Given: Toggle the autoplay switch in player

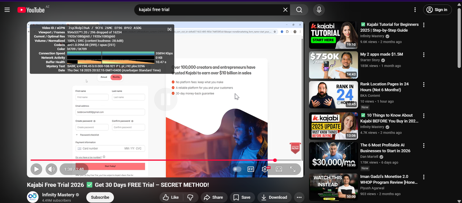Looking at the screenshot, I should (237, 169).
